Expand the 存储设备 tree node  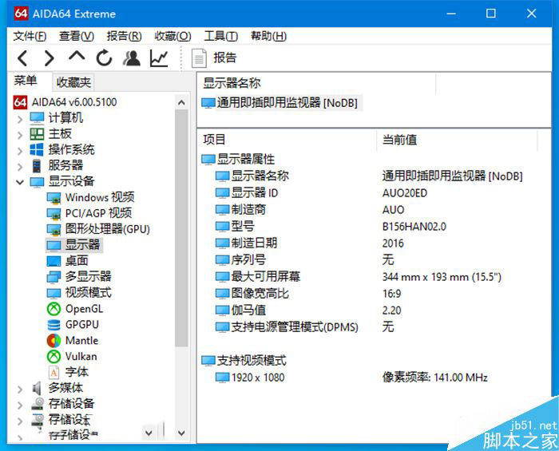(x=20, y=405)
